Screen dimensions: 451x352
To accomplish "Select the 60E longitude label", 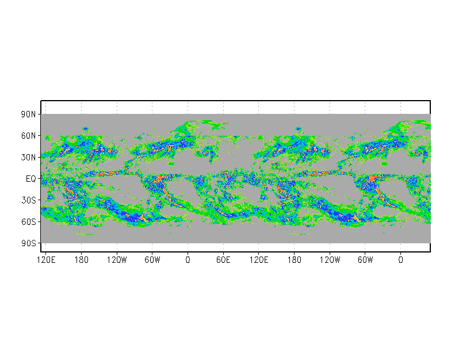I will tap(223, 260).
